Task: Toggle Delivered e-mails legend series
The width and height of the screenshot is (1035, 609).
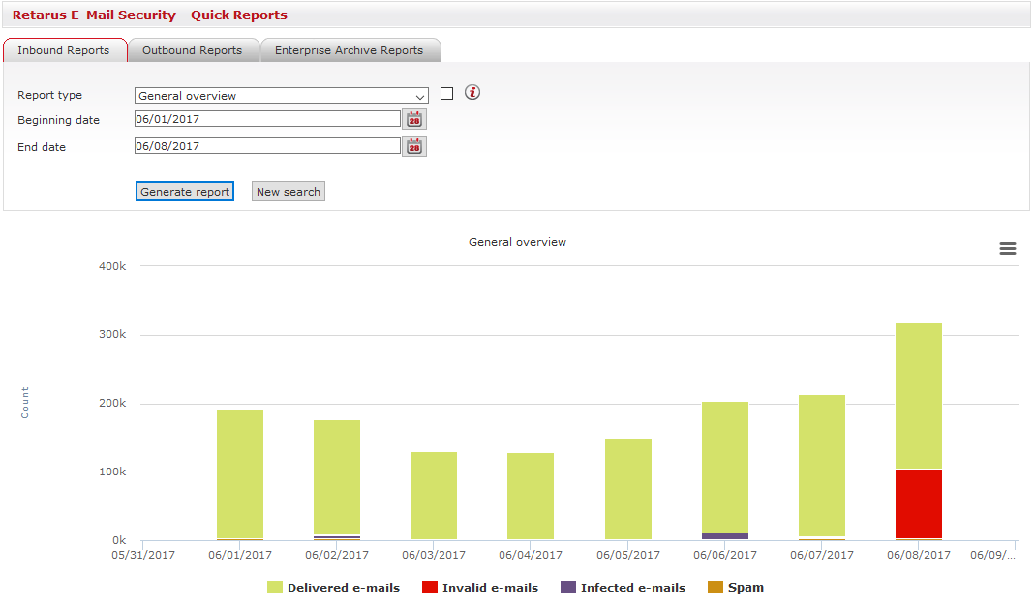Action: click(x=333, y=588)
